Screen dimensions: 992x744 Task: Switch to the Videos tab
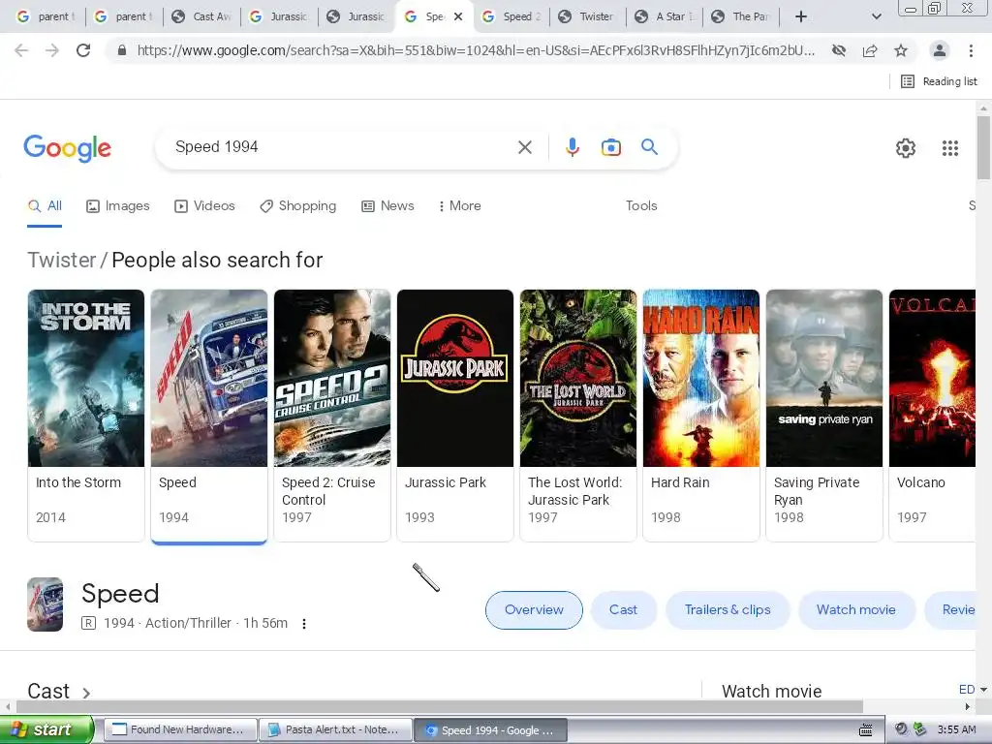tap(204, 205)
